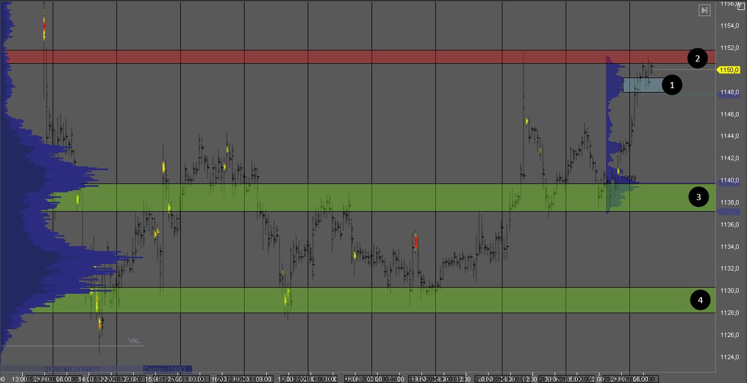The width and height of the screenshot is (747, 383).
Task: Click the scroll-to-latest-bar arrow icon
Action: pyautogui.click(x=704, y=10)
